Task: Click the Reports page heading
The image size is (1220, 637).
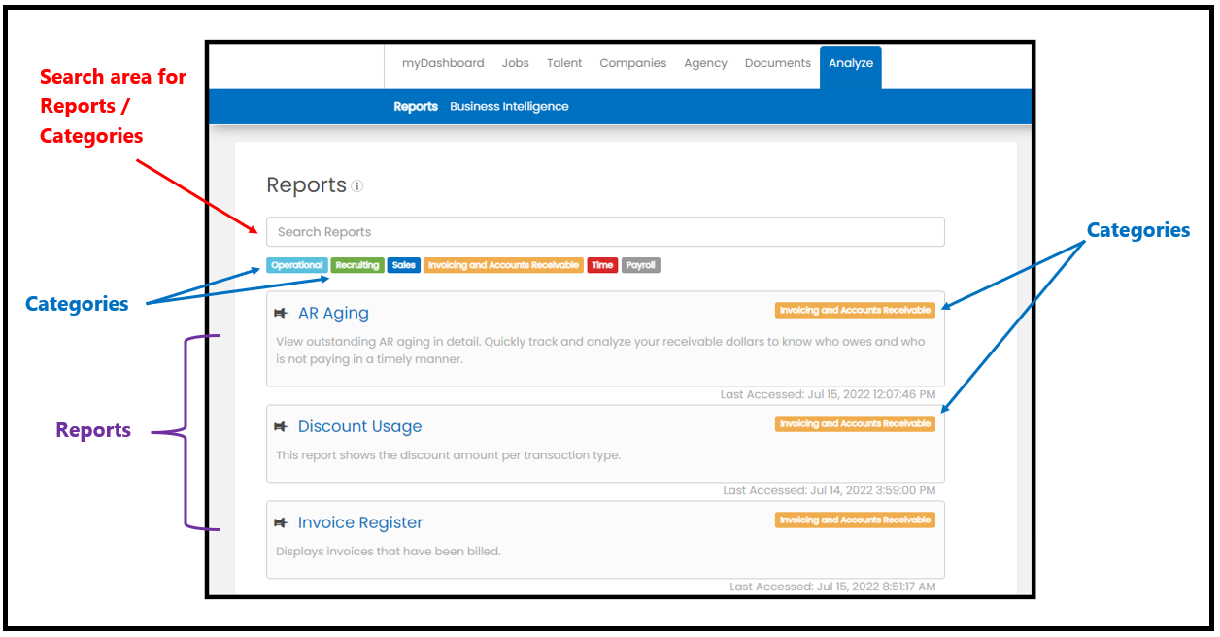Action: pos(307,185)
